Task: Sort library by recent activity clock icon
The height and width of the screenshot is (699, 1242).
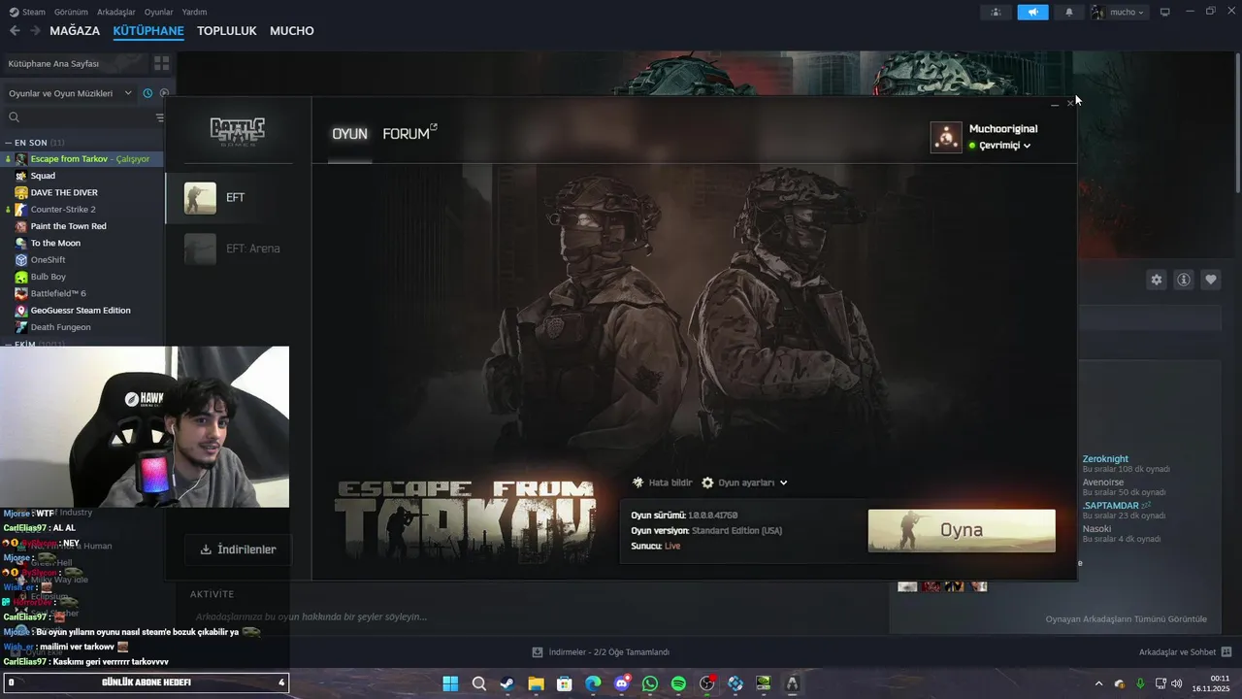Action: pyautogui.click(x=147, y=93)
